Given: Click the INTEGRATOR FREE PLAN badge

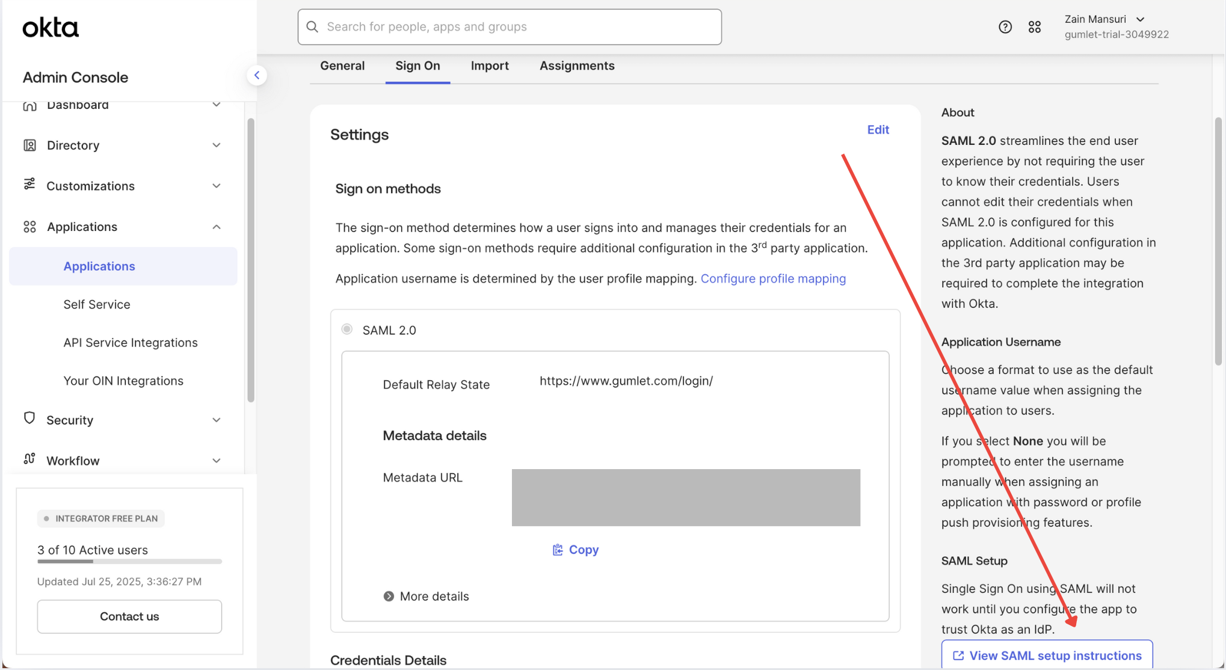Looking at the screenshot, I should [100, 518].
